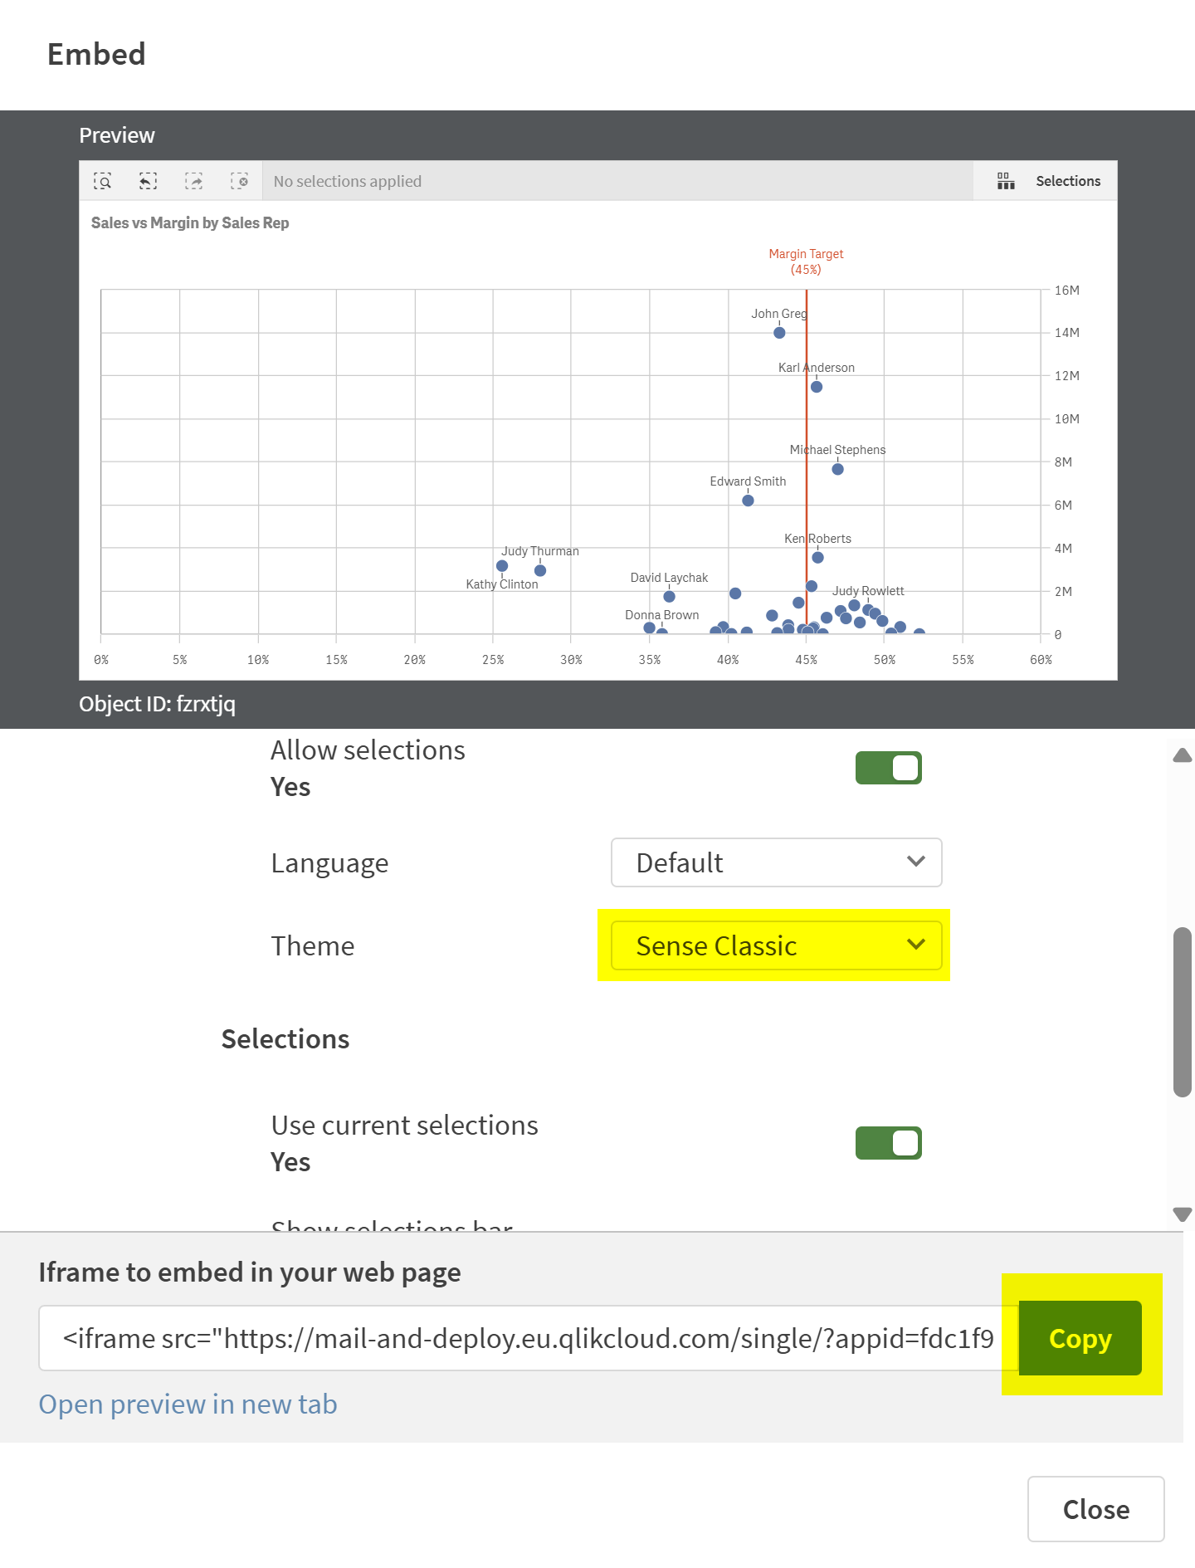Click the step back selection icon

148,181
